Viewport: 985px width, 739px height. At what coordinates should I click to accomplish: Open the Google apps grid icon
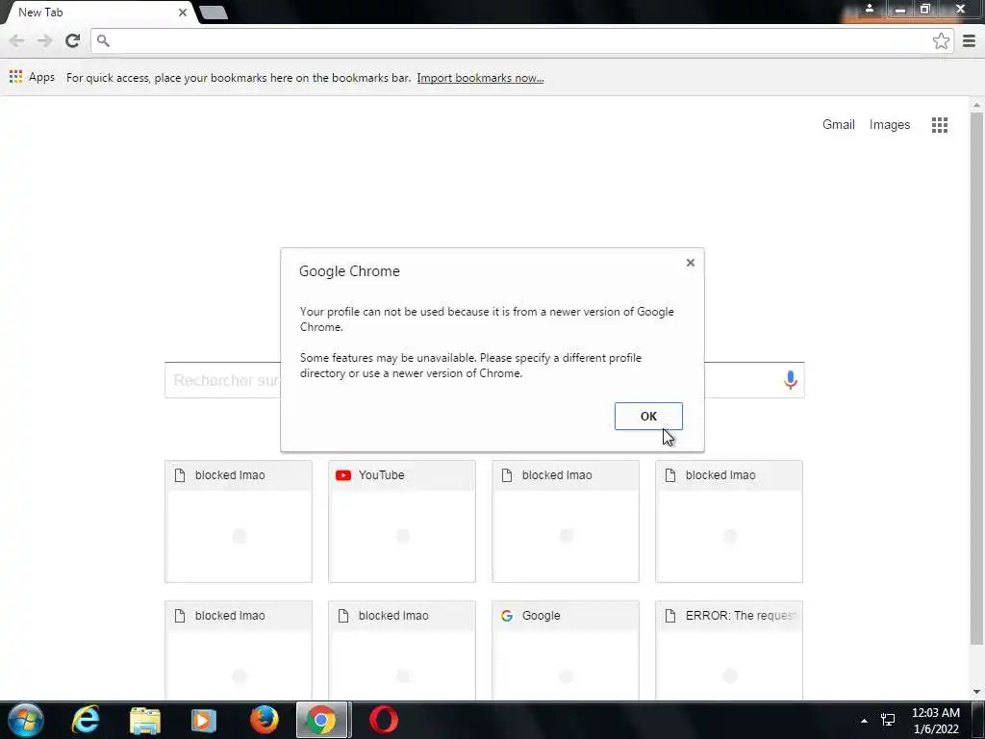(x=939, y=124)
